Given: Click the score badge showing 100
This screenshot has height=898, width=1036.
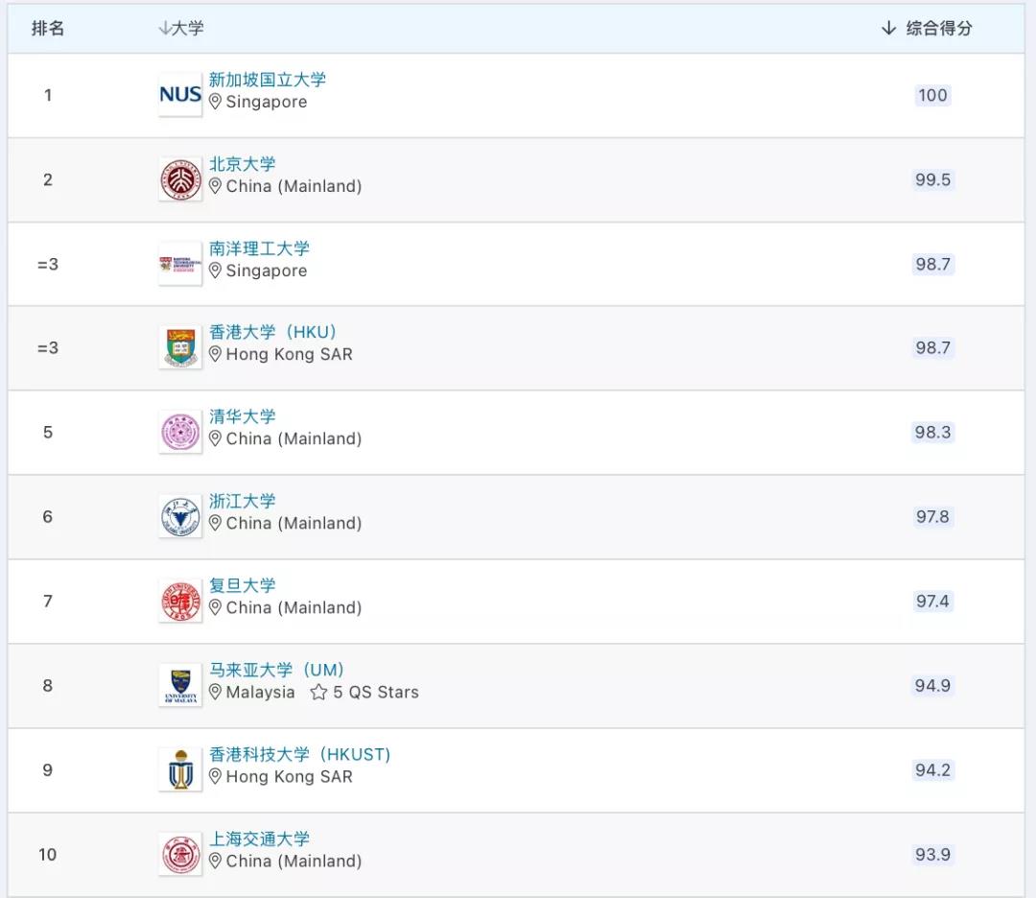Looking at the screenshot, I should click(931, 95).
